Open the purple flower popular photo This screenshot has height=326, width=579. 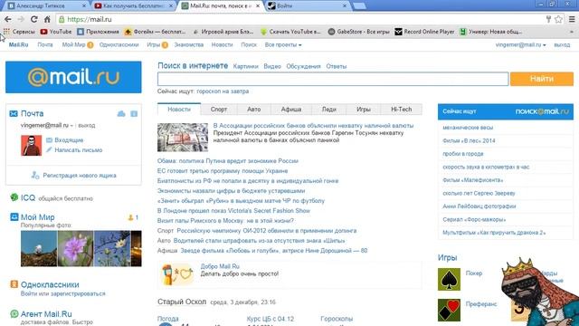tap(75, 248)
